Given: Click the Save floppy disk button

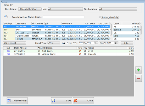Looking at the screenshot, I should 62,101.
